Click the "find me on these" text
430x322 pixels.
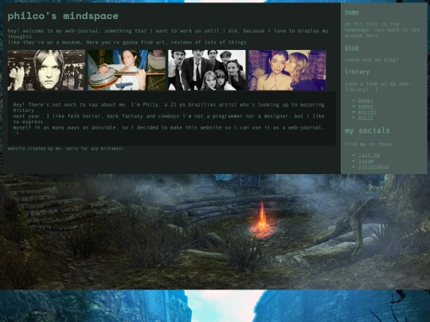click(x=369, y=144)
